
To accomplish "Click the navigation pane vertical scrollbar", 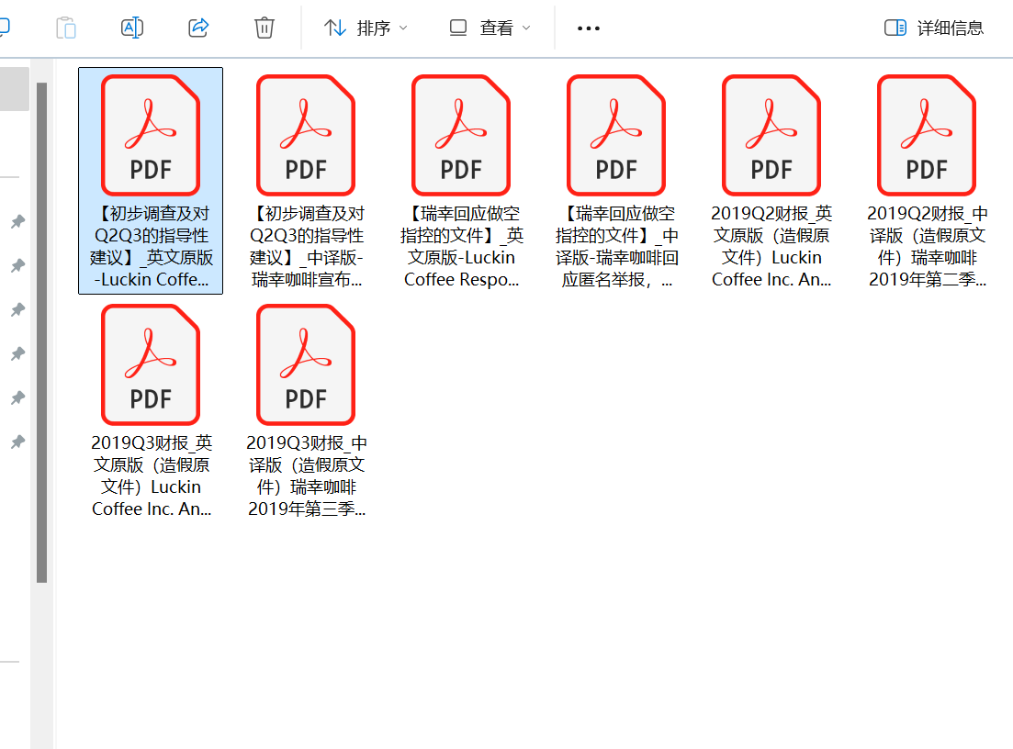I will pos(42,332).
